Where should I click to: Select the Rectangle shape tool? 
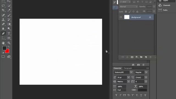click(x=9, y=38)
